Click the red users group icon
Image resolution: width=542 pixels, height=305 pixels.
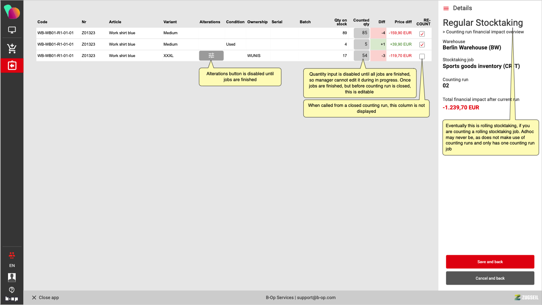12,255
